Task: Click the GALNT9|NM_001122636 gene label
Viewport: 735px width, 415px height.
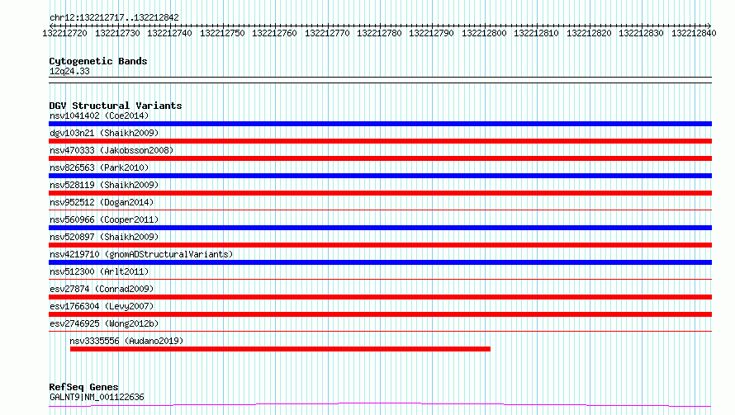Action: [x=97, y=397]
